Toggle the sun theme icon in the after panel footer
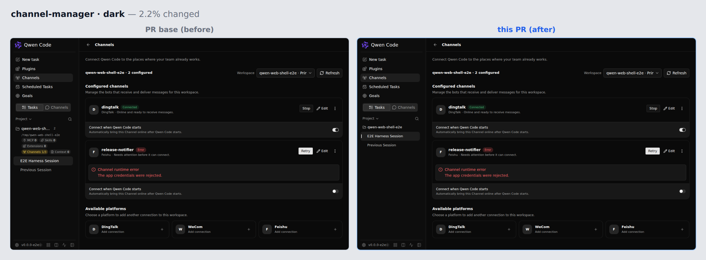The height and width of the screenshot is (260, 706). point(387,245)
